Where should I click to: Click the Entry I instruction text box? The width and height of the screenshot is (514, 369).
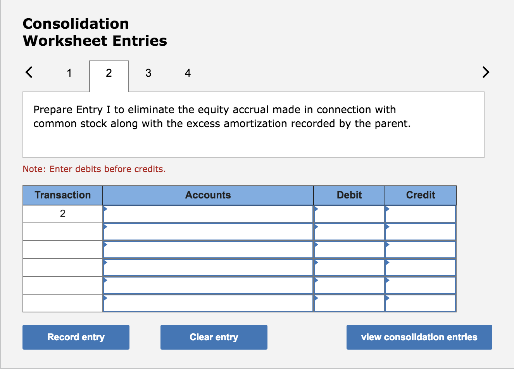point(253,124)
